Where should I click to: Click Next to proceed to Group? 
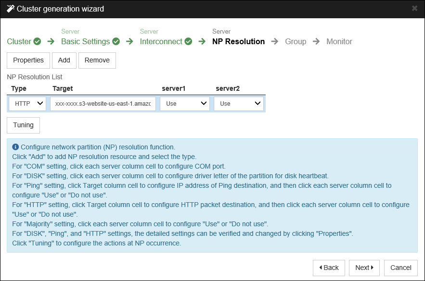coord(364,268)
